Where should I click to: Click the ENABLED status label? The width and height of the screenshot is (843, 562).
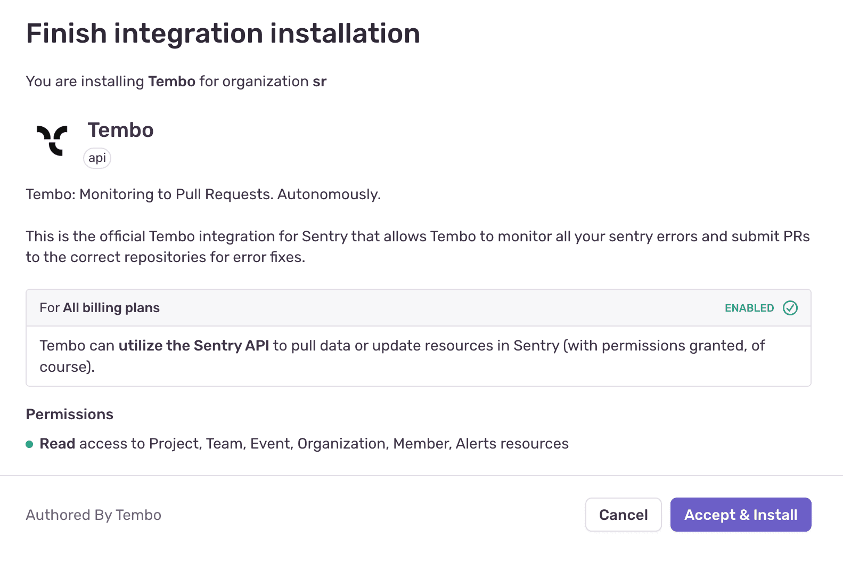(x=749, y=308)
